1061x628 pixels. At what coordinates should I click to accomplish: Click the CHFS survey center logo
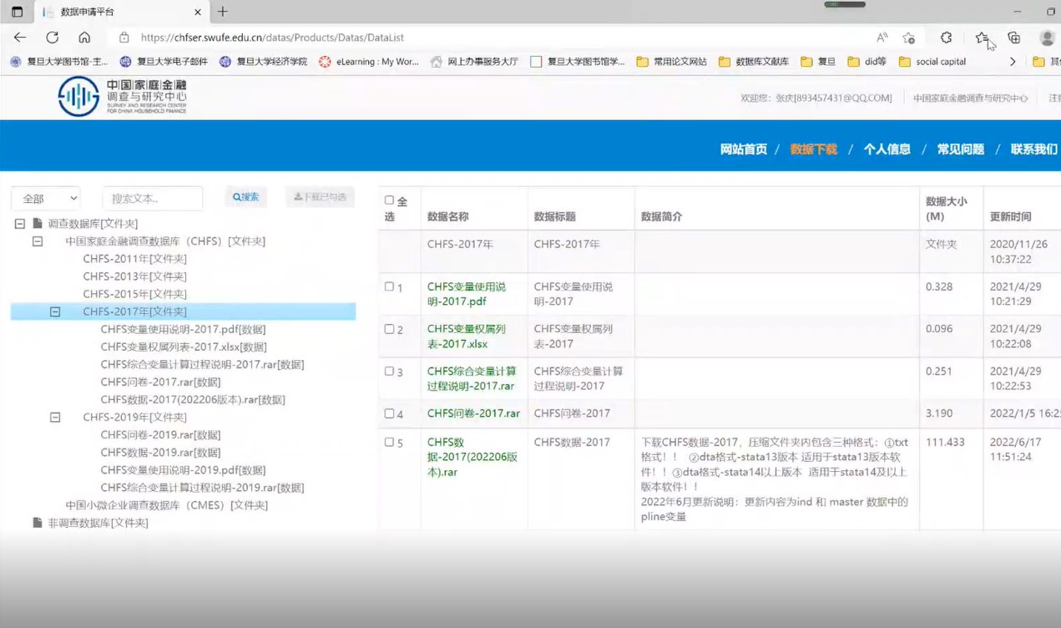tap(122, 97)
